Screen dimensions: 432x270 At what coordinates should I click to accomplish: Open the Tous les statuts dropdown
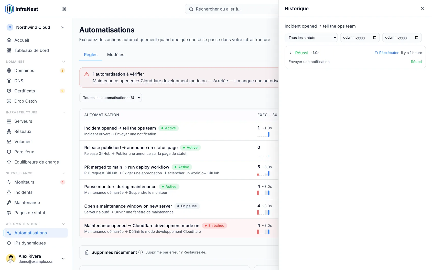[x=311, y=38]
